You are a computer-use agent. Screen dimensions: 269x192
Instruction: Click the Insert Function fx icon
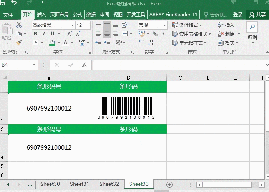[85, 65]
